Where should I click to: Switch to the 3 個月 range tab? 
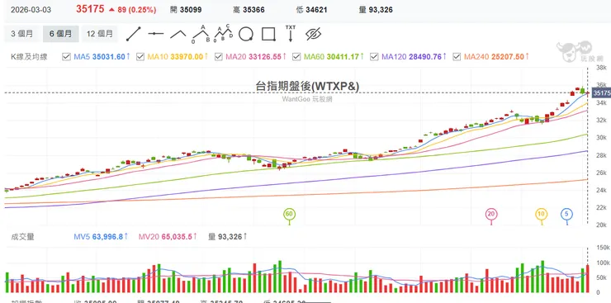21,34
